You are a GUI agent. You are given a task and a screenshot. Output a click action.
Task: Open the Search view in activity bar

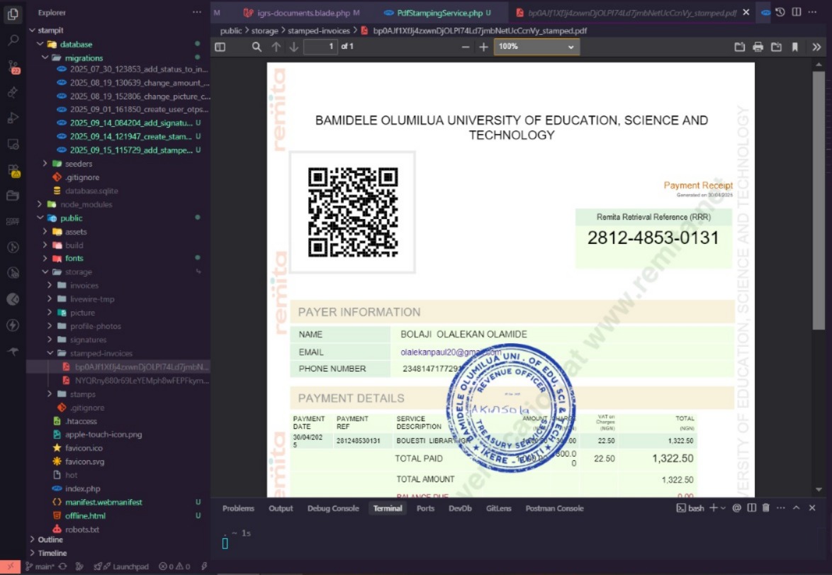13,40
